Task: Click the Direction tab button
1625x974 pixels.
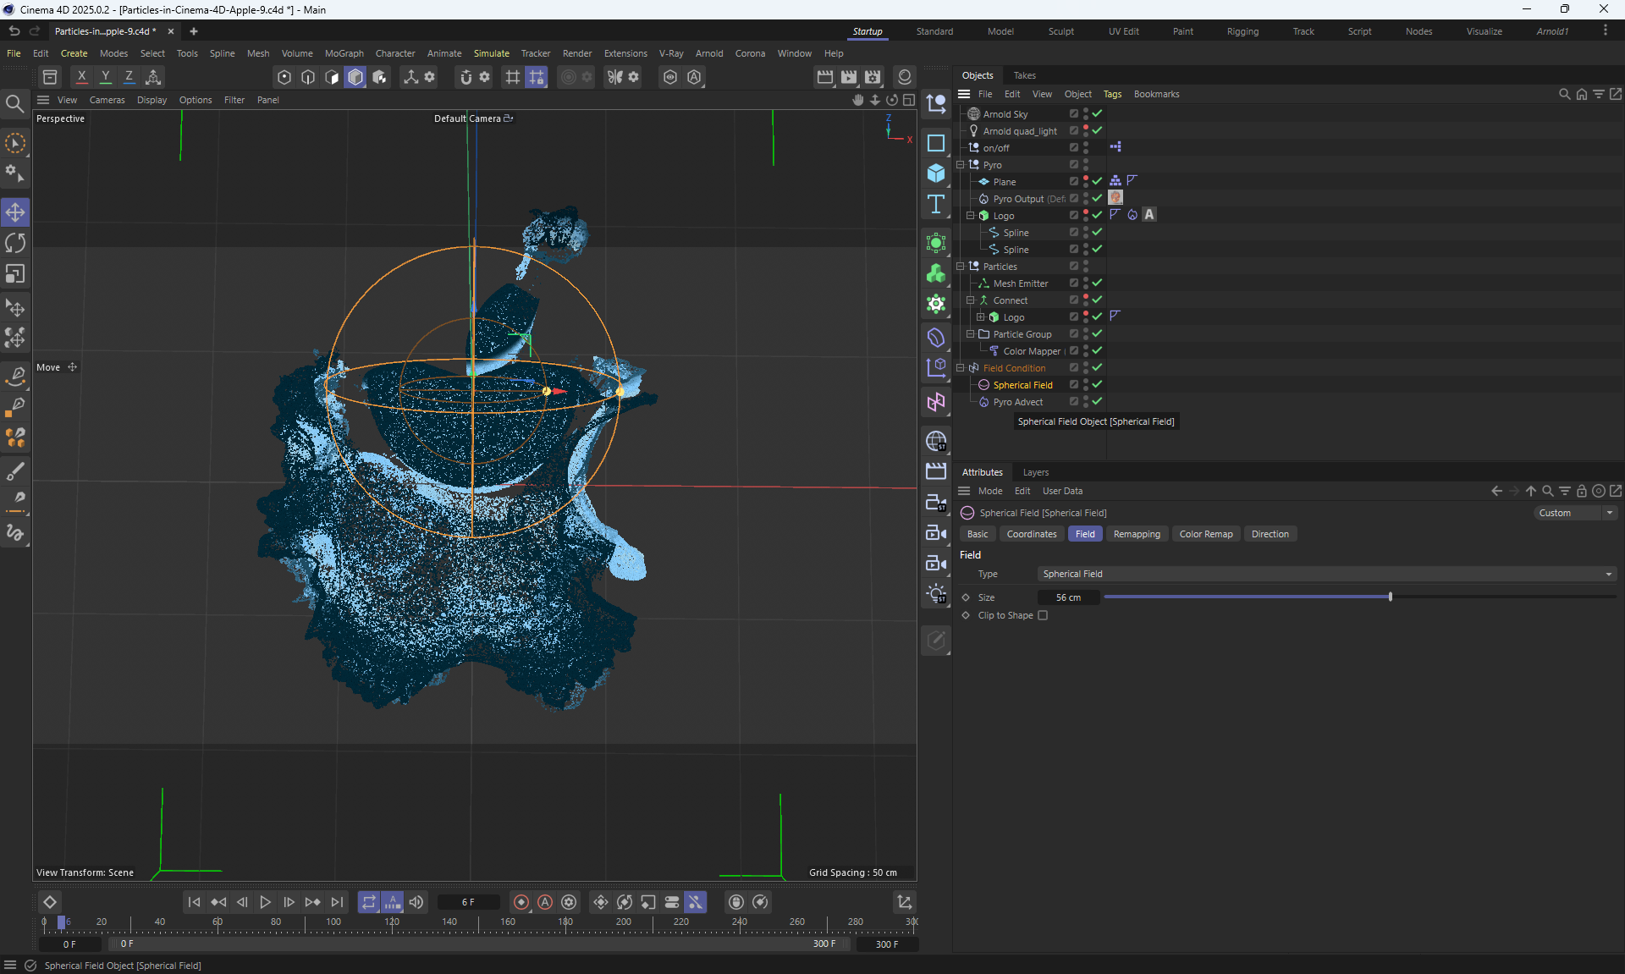Action: [1270, 534]
